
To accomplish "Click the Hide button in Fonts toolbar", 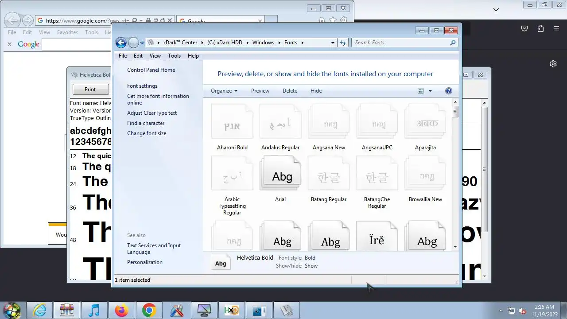I will tap(316, 91).
